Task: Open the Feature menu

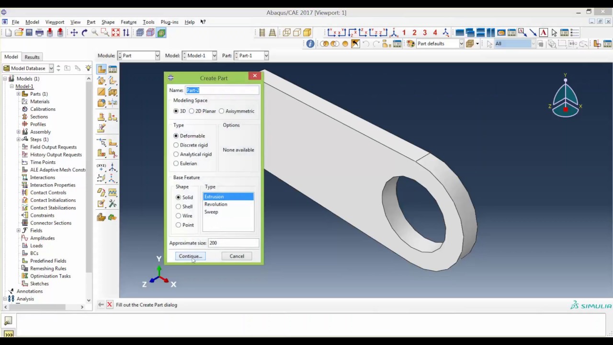Action: click(128, 22)
